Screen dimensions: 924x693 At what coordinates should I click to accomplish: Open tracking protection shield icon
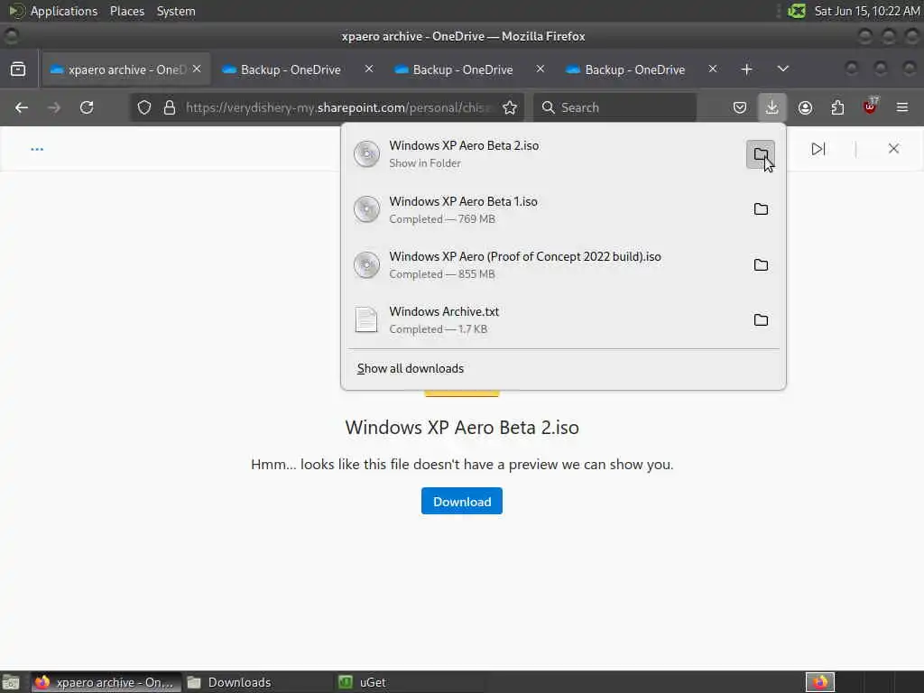(144, 108)
